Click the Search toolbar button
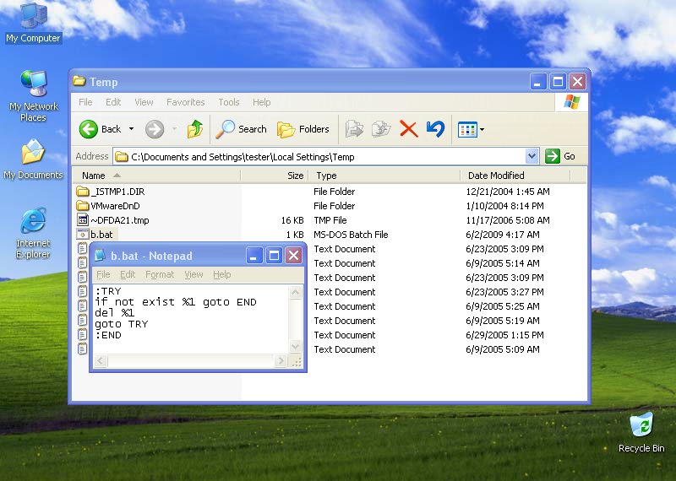This screenshot has height=481, width=676. [x=242, y=129]
